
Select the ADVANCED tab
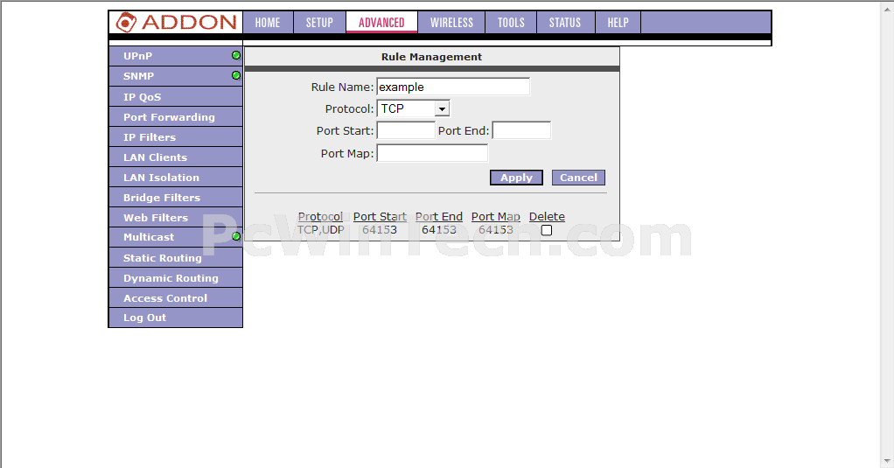[381, 22]
